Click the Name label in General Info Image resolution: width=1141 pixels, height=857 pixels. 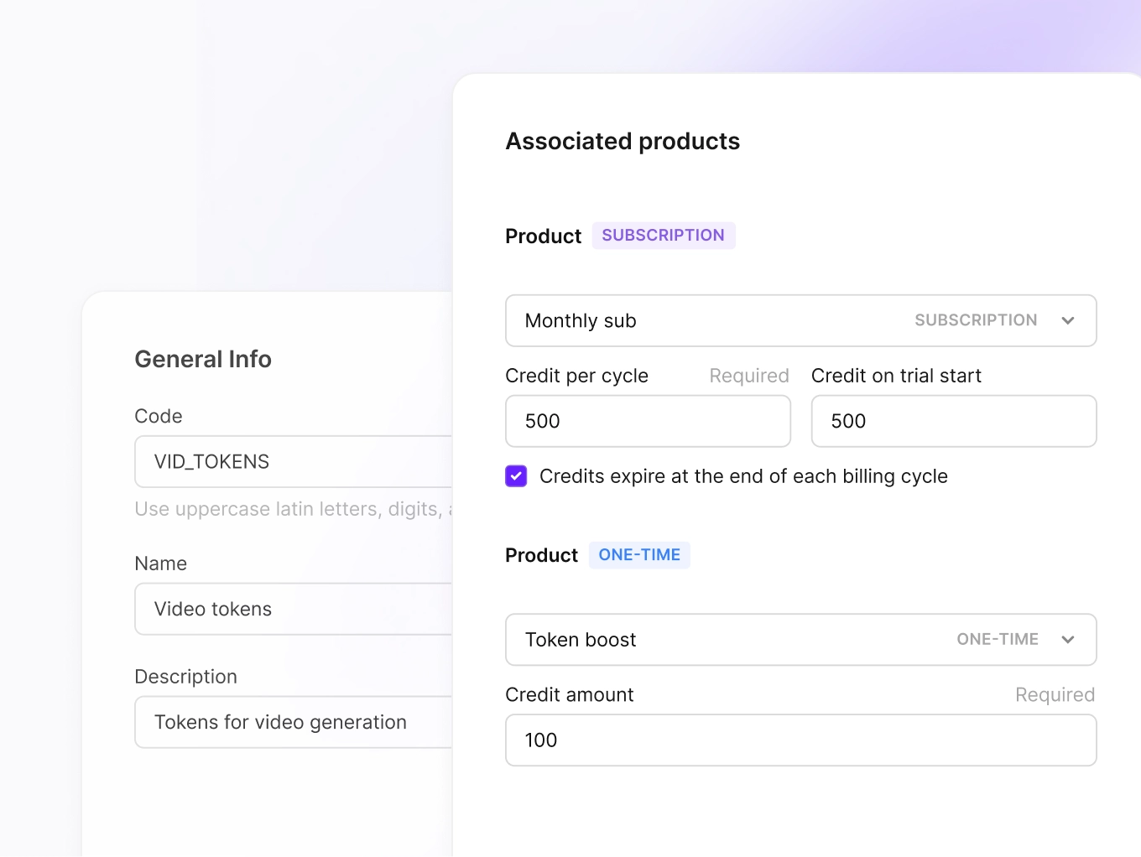tap(161, 564)
